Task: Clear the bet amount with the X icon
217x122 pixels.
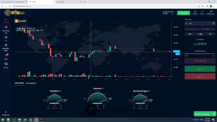Action: [214, 23]
